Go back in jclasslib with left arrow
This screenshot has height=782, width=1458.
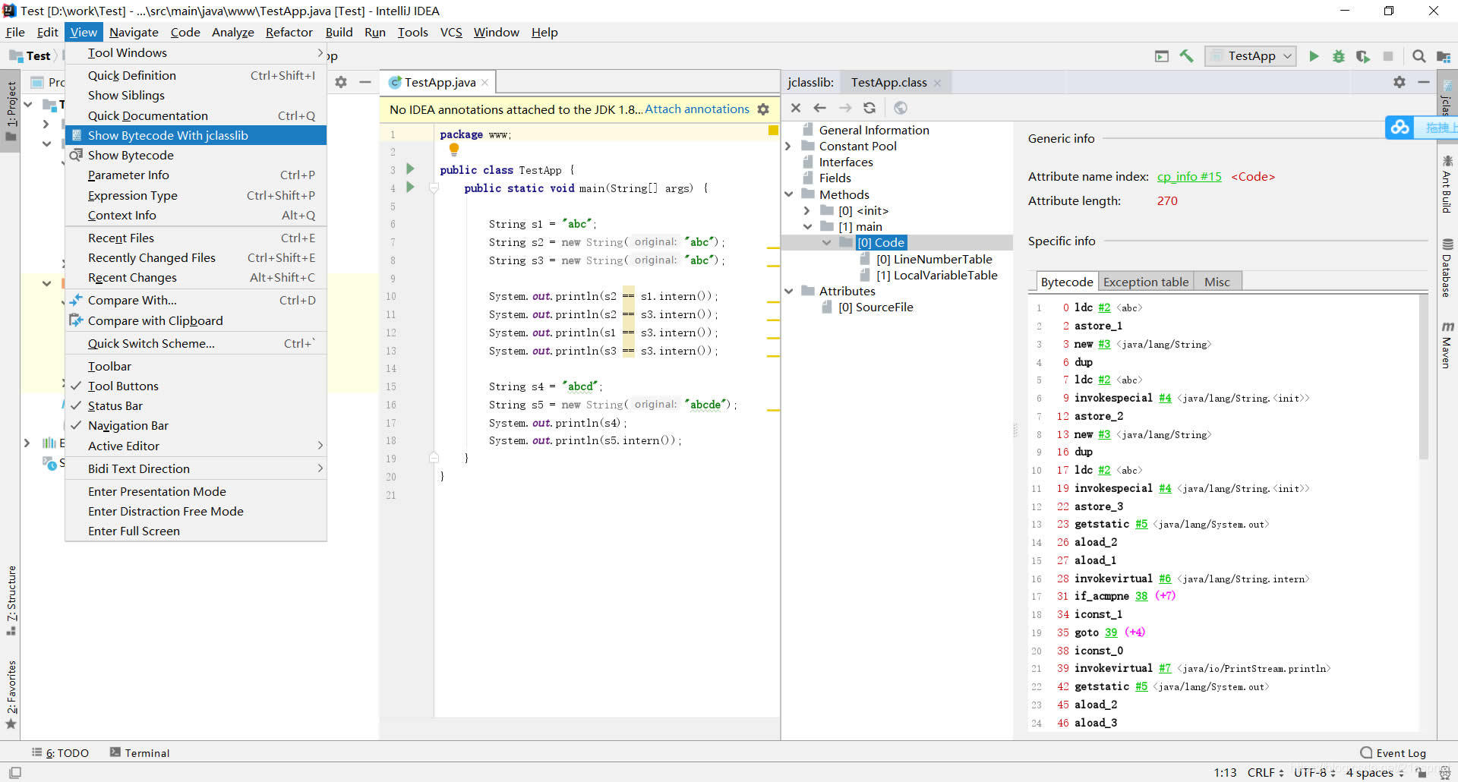820,108
